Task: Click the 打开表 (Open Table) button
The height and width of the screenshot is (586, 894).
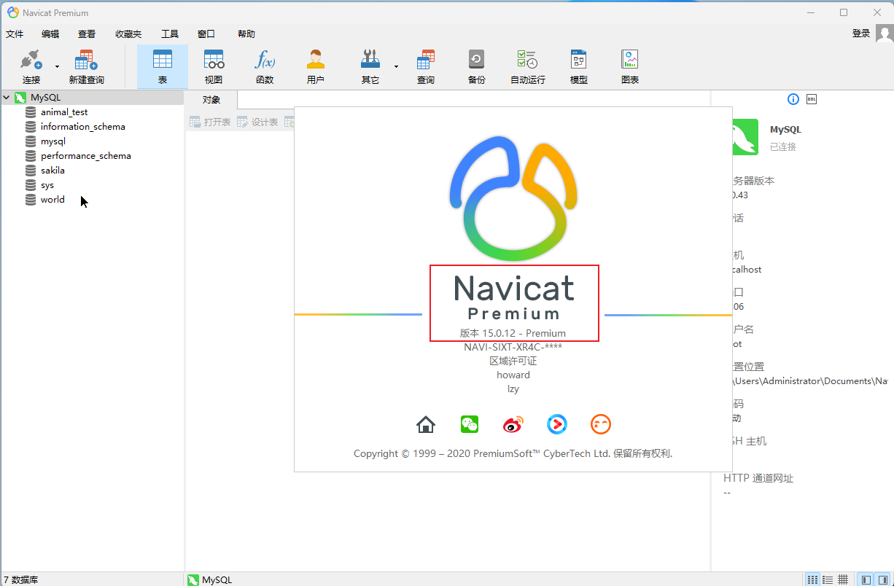Action: [210, 122]
